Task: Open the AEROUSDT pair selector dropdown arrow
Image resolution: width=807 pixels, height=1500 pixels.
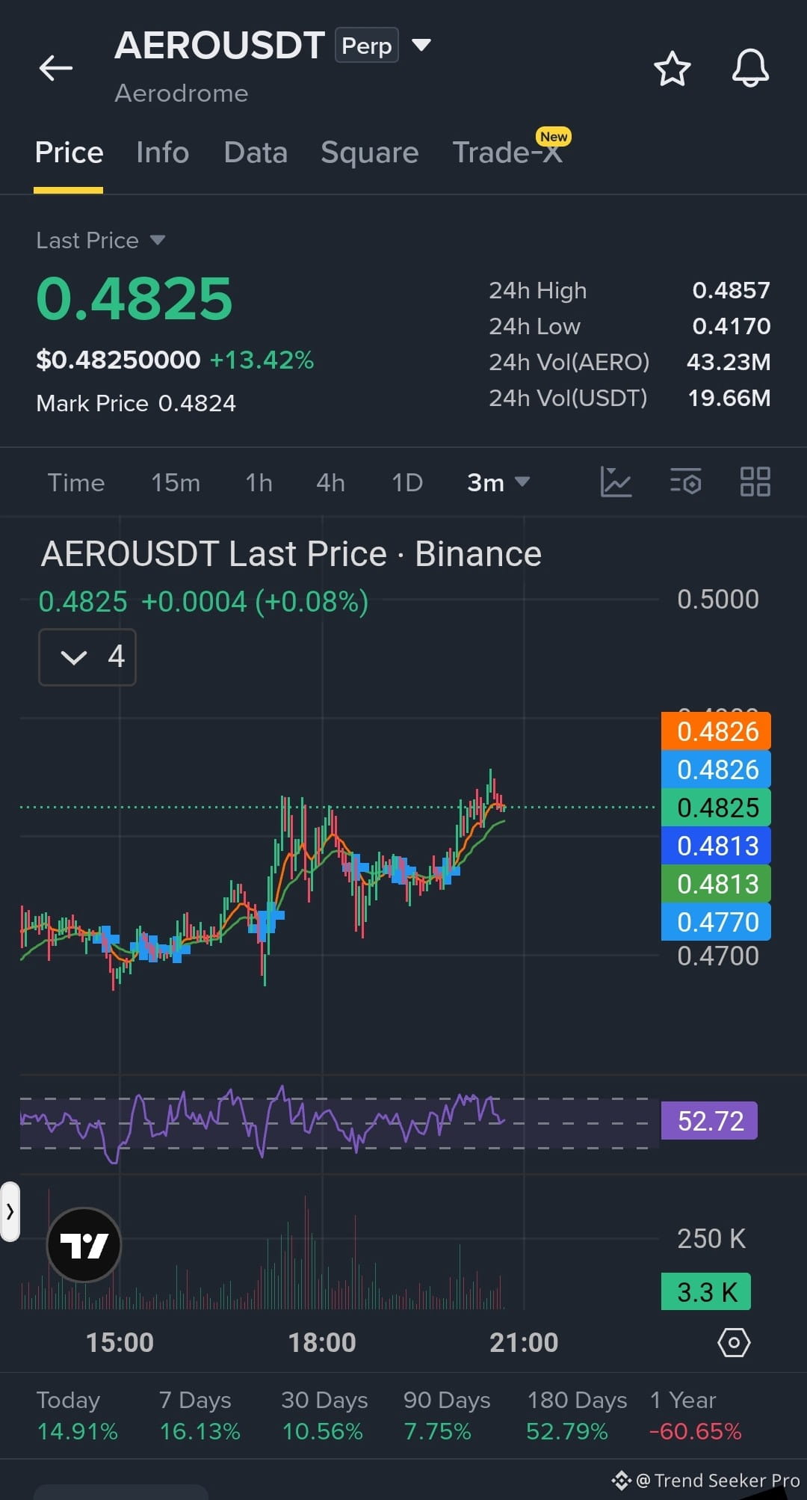Action: (421, 46)
